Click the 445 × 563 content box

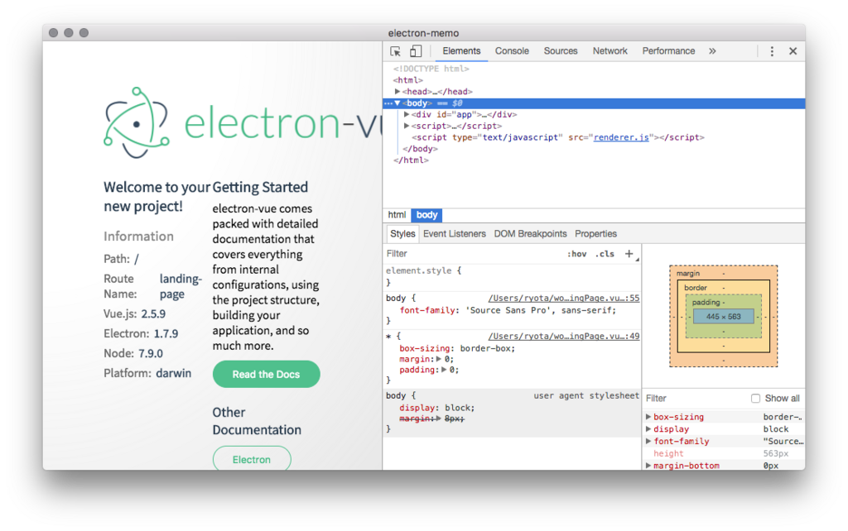(x=723, y=317)
